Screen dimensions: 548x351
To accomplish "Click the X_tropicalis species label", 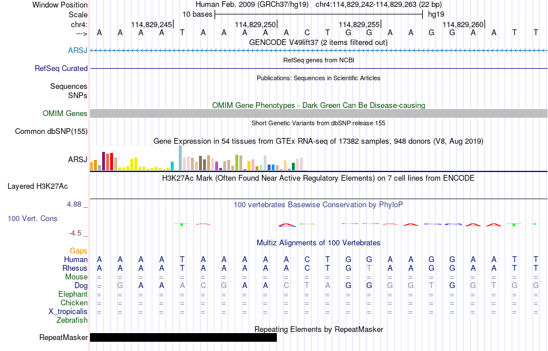I will point(68,312).
